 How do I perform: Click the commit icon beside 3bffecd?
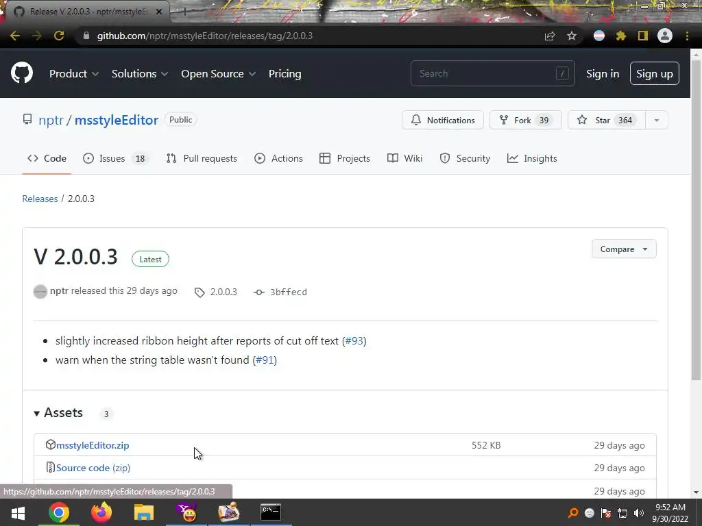coord(258,292)
